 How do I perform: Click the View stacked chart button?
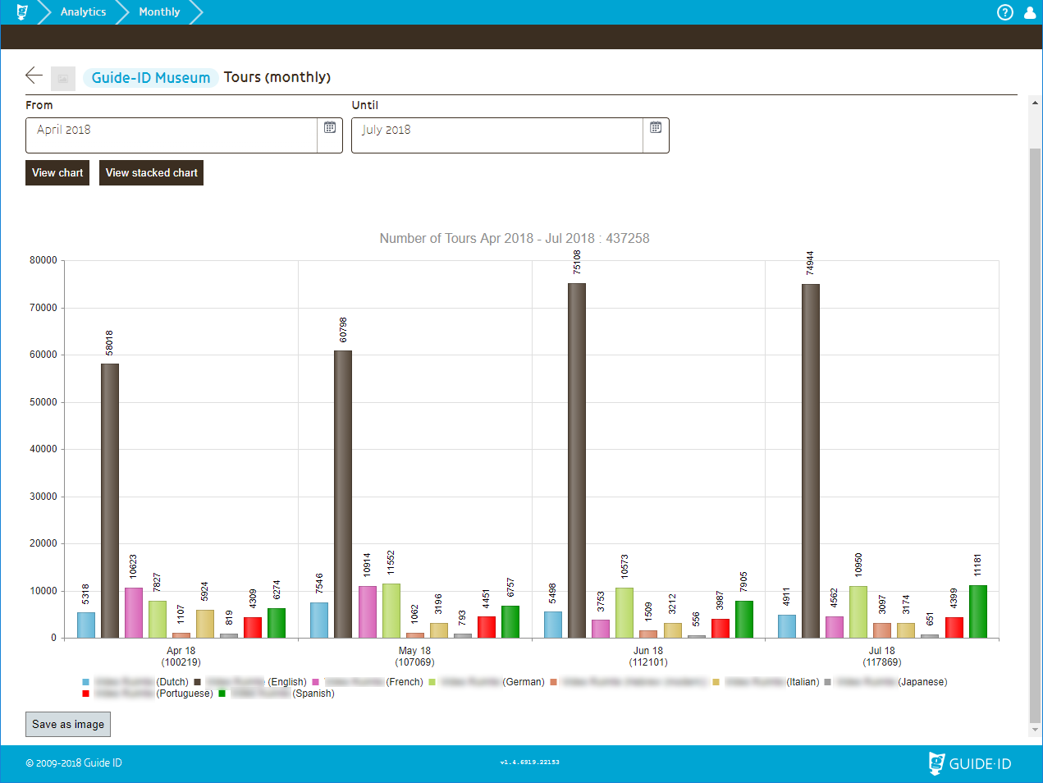point(152,173)
